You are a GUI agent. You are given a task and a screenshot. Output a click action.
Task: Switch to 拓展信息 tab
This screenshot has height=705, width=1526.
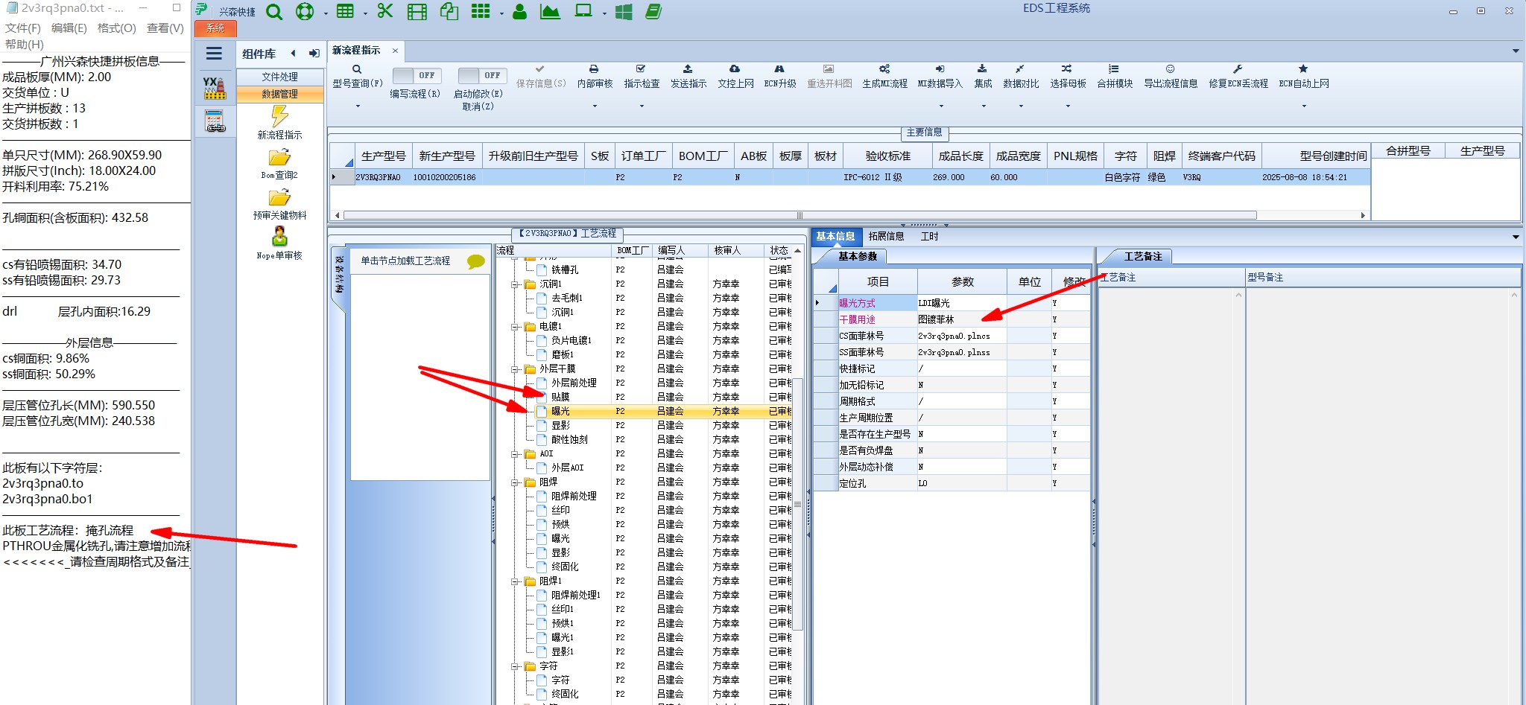[886, 237]
